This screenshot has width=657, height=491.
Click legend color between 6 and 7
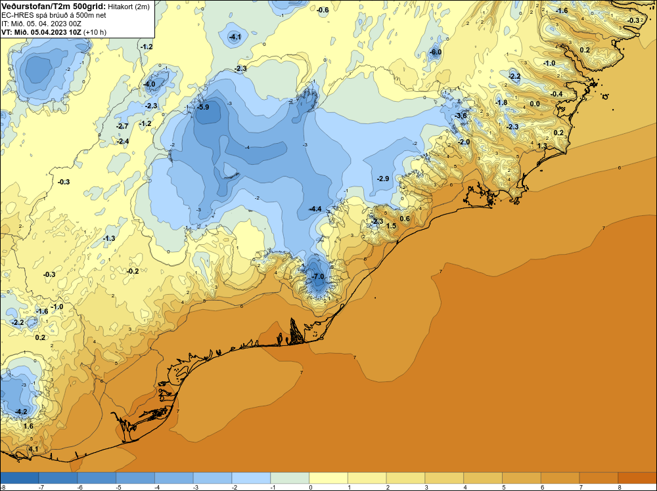point(560,478)
